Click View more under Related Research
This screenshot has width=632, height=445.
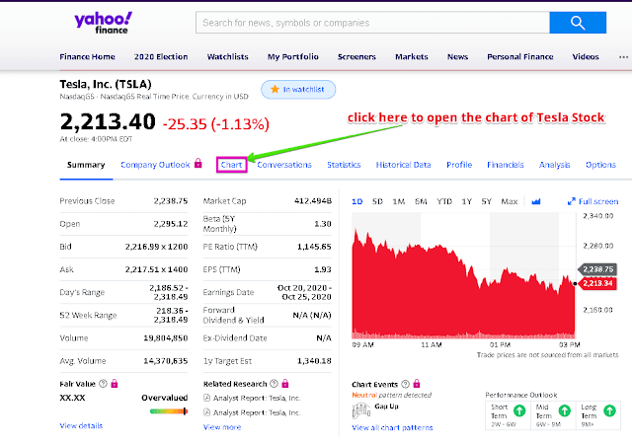[x=222, y=427]
